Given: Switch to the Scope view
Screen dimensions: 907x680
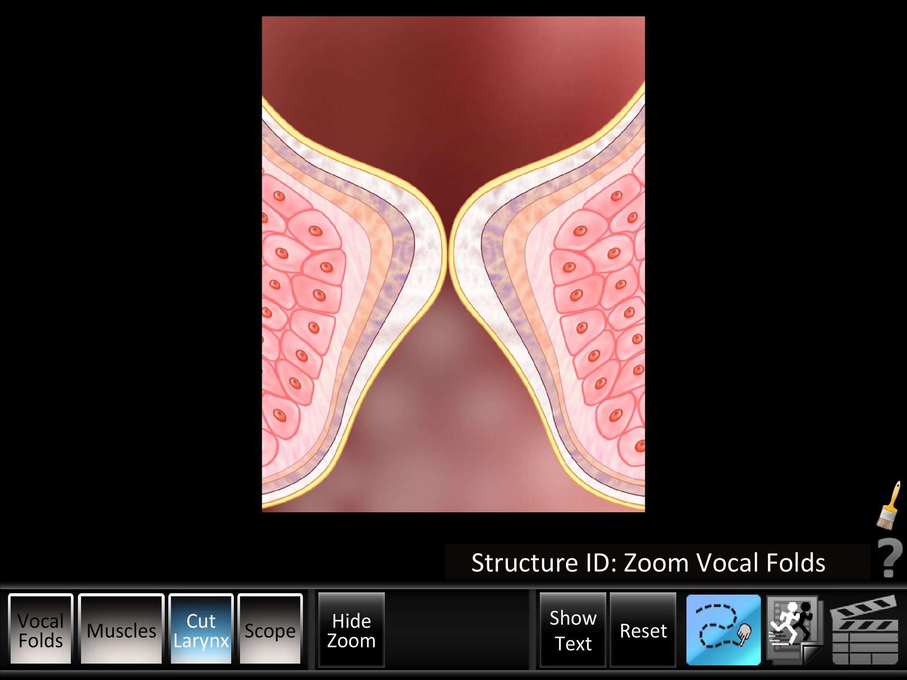Looking at the screenshot, I should pyautogui.click(x=270, y=630).
